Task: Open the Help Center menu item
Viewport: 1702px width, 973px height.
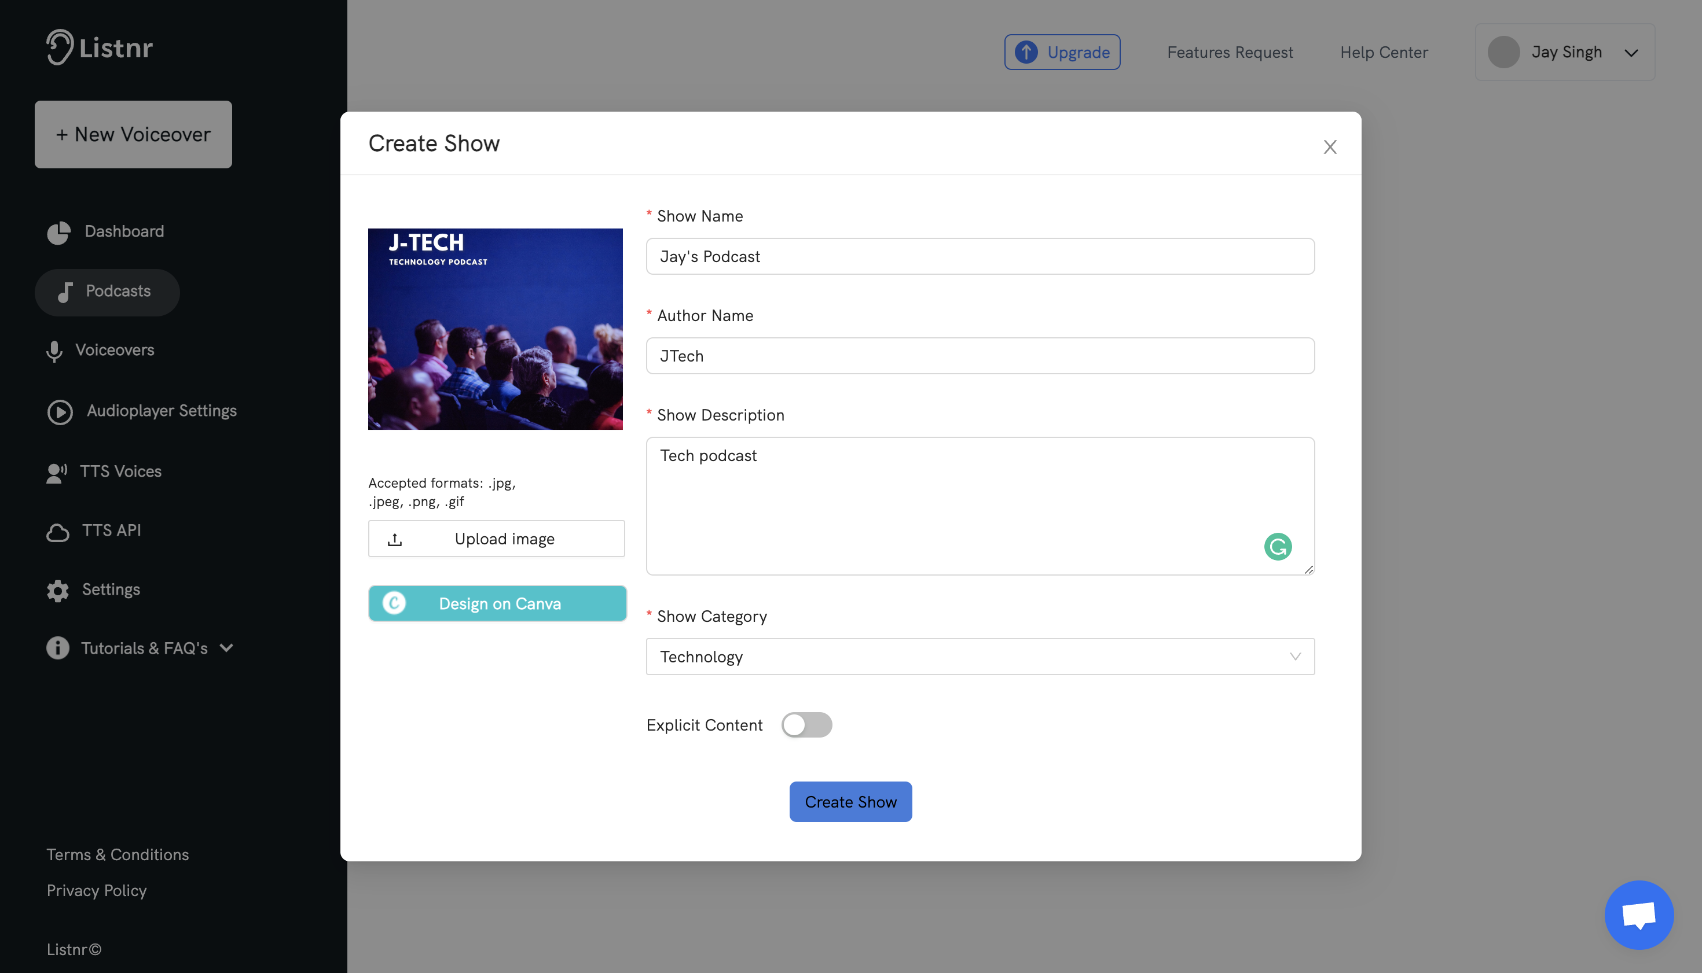Action: point(1384,51)
